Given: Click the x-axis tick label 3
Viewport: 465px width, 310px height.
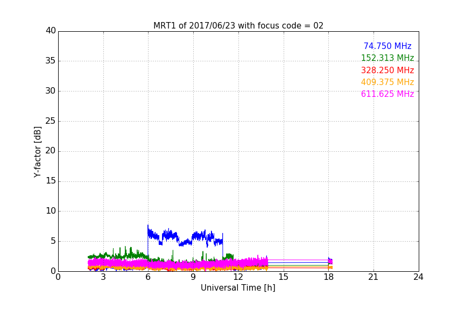Looking at the screenshot, I should pyautogui.click(x=103, y=277).
